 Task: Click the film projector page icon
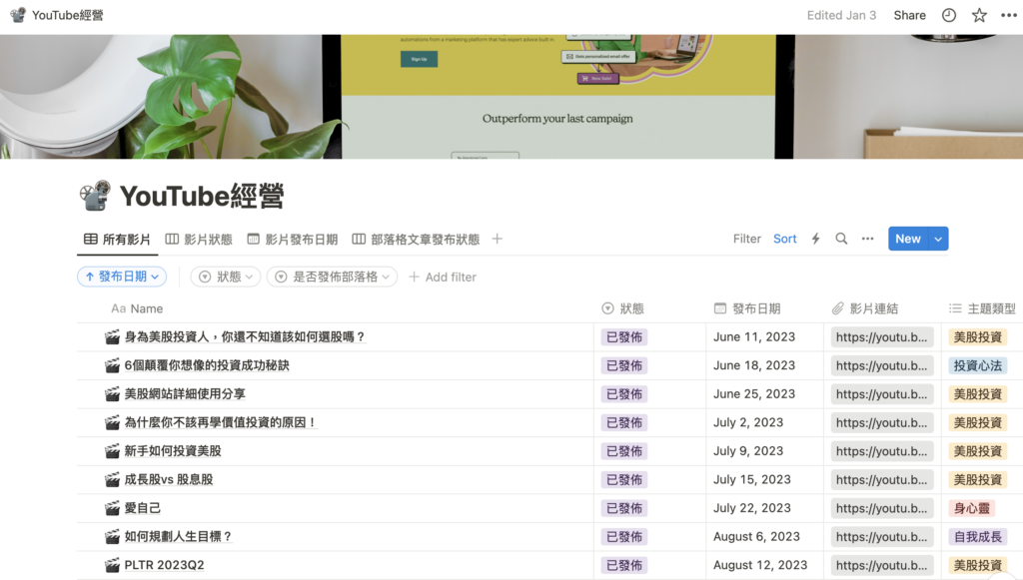94,195
